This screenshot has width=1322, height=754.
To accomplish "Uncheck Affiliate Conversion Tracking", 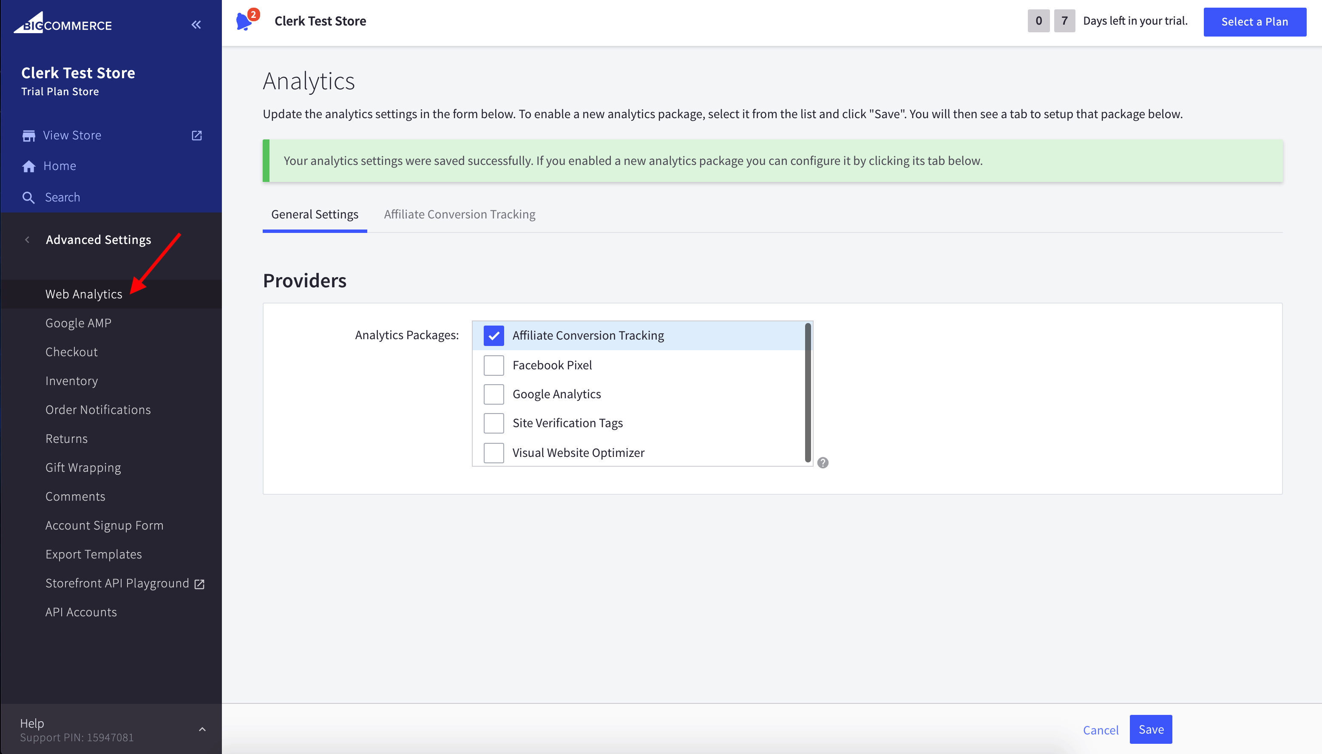I will (493, 336).
